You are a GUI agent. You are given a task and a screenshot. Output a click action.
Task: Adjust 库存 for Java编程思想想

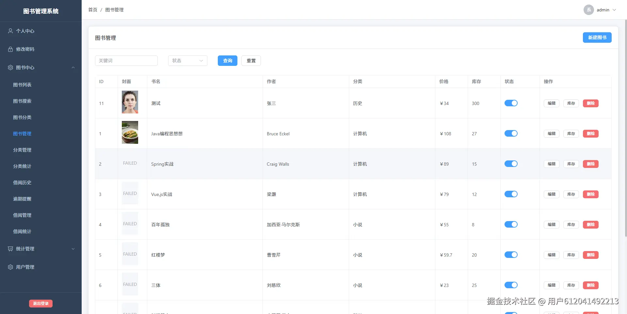[x=571, y=134]
